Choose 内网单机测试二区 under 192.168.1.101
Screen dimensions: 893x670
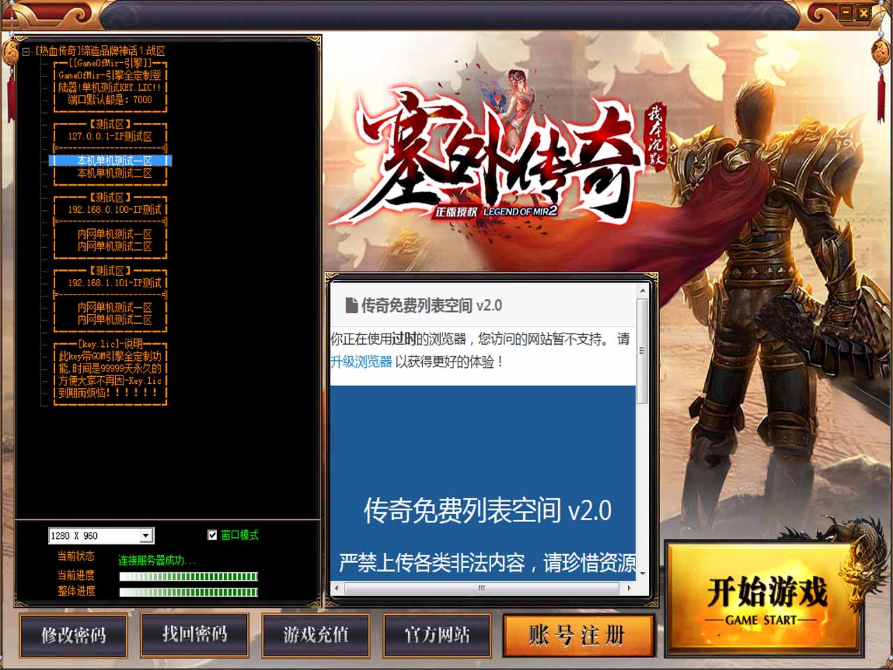(x=114, y=320)
